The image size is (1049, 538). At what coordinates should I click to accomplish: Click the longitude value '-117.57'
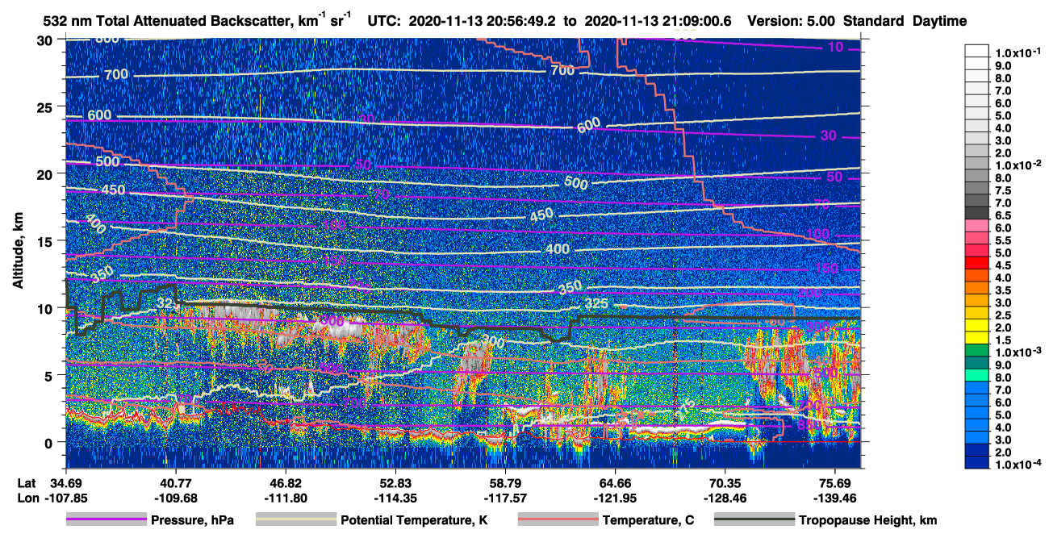coord(505,498)
